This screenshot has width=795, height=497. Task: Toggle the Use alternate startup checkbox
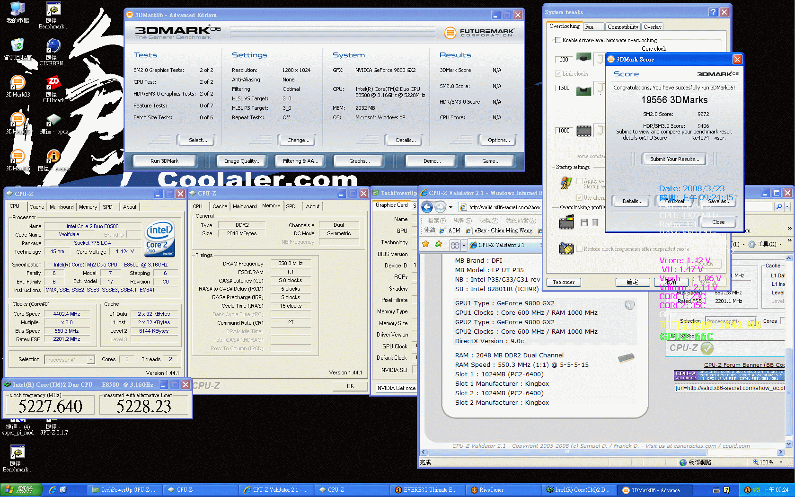point(580,198)
